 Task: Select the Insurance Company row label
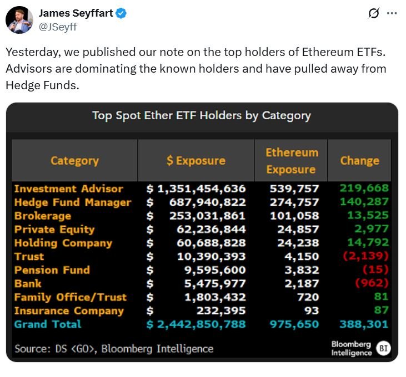pos(69,310)
